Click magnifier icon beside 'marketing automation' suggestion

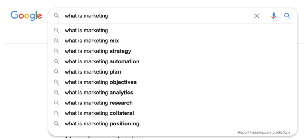tap(56, 61)
